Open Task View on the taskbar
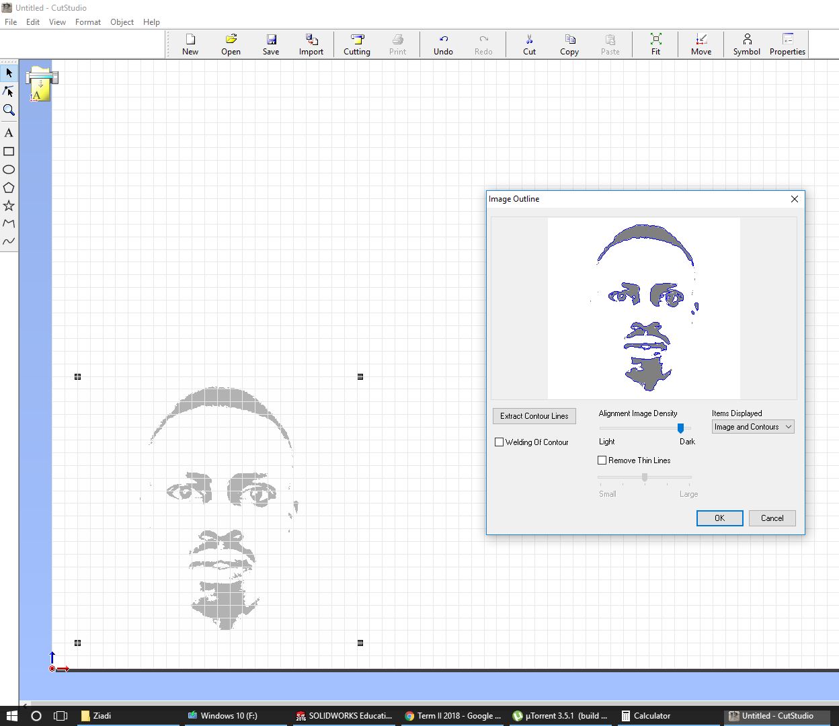This screenshot has width=839, height=726. 61,716
